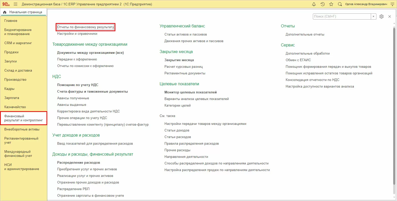Viewport: 397px width, 201px height.
Task: Open Отчеты по комиссии к оформлению
Action: click(x=85, y=66)
